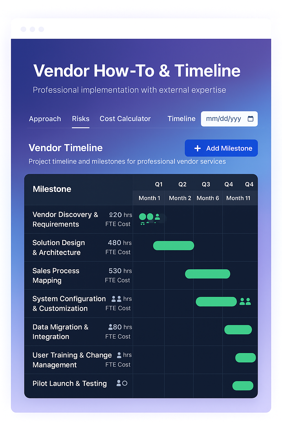
Task: Click the Month 6 column header
Action: (x=208, y=198)
